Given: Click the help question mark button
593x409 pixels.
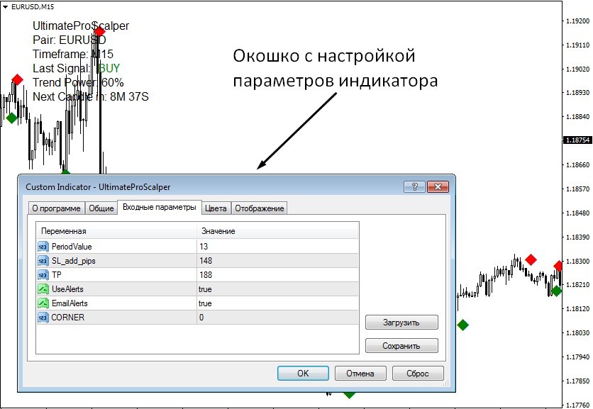Looking at the screenshot, I should click(x=414, y=186).
